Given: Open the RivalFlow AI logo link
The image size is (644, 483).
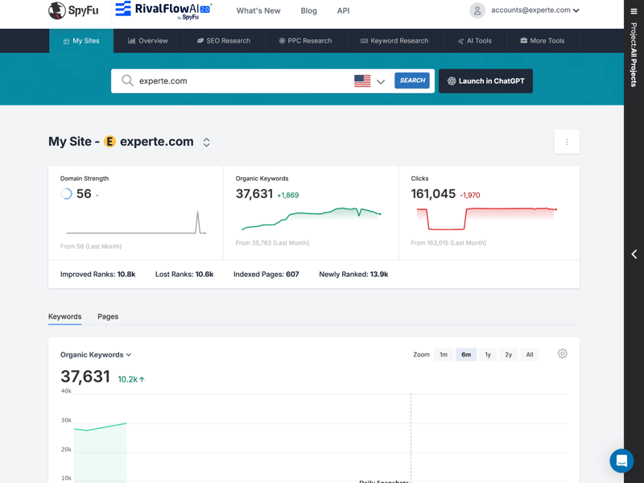Looking at the screenshot, I should [163, 10].
